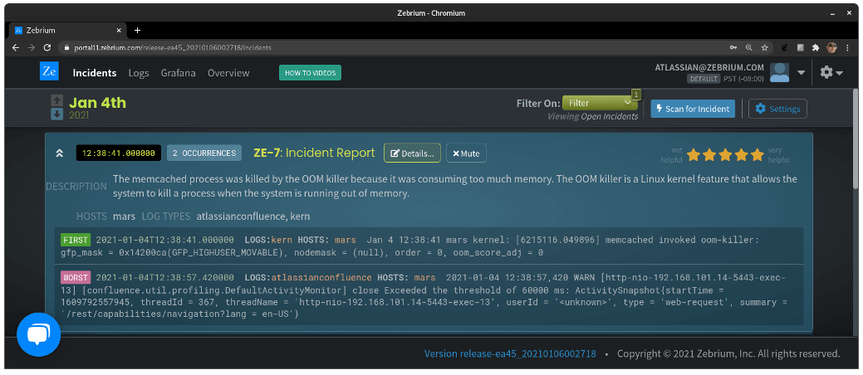Rate incident with the fourth star
Screen dimensions: 863x375
[742, 154]
